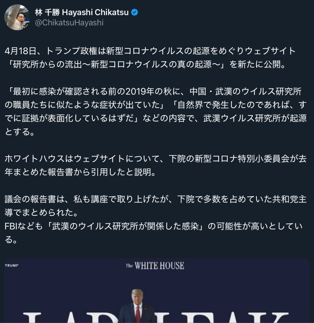Open the attached White House image
The image size is (314, 323).
click(x=157, y=291)
